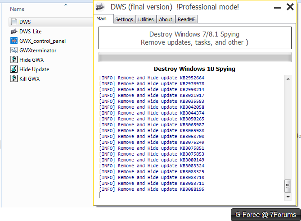Image resolution: width=301 pixels, height=221 pixels.
Task: Select the GWXterminator file name
Action: 38,50
